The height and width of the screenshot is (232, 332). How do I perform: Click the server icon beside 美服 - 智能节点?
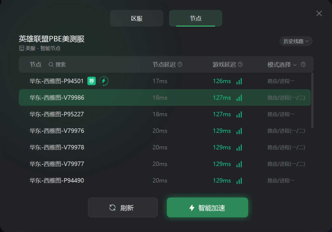click(x=22, y=49)
